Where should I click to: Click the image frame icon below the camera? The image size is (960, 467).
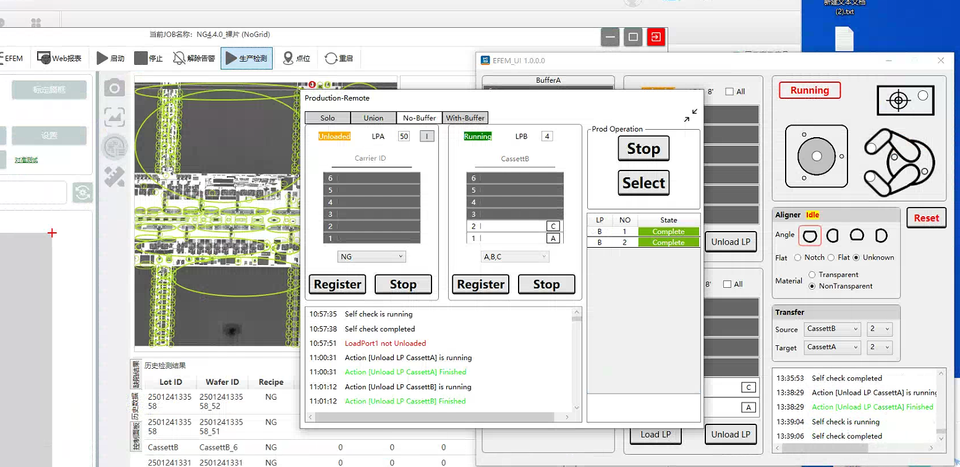click(x=114, y=117)
